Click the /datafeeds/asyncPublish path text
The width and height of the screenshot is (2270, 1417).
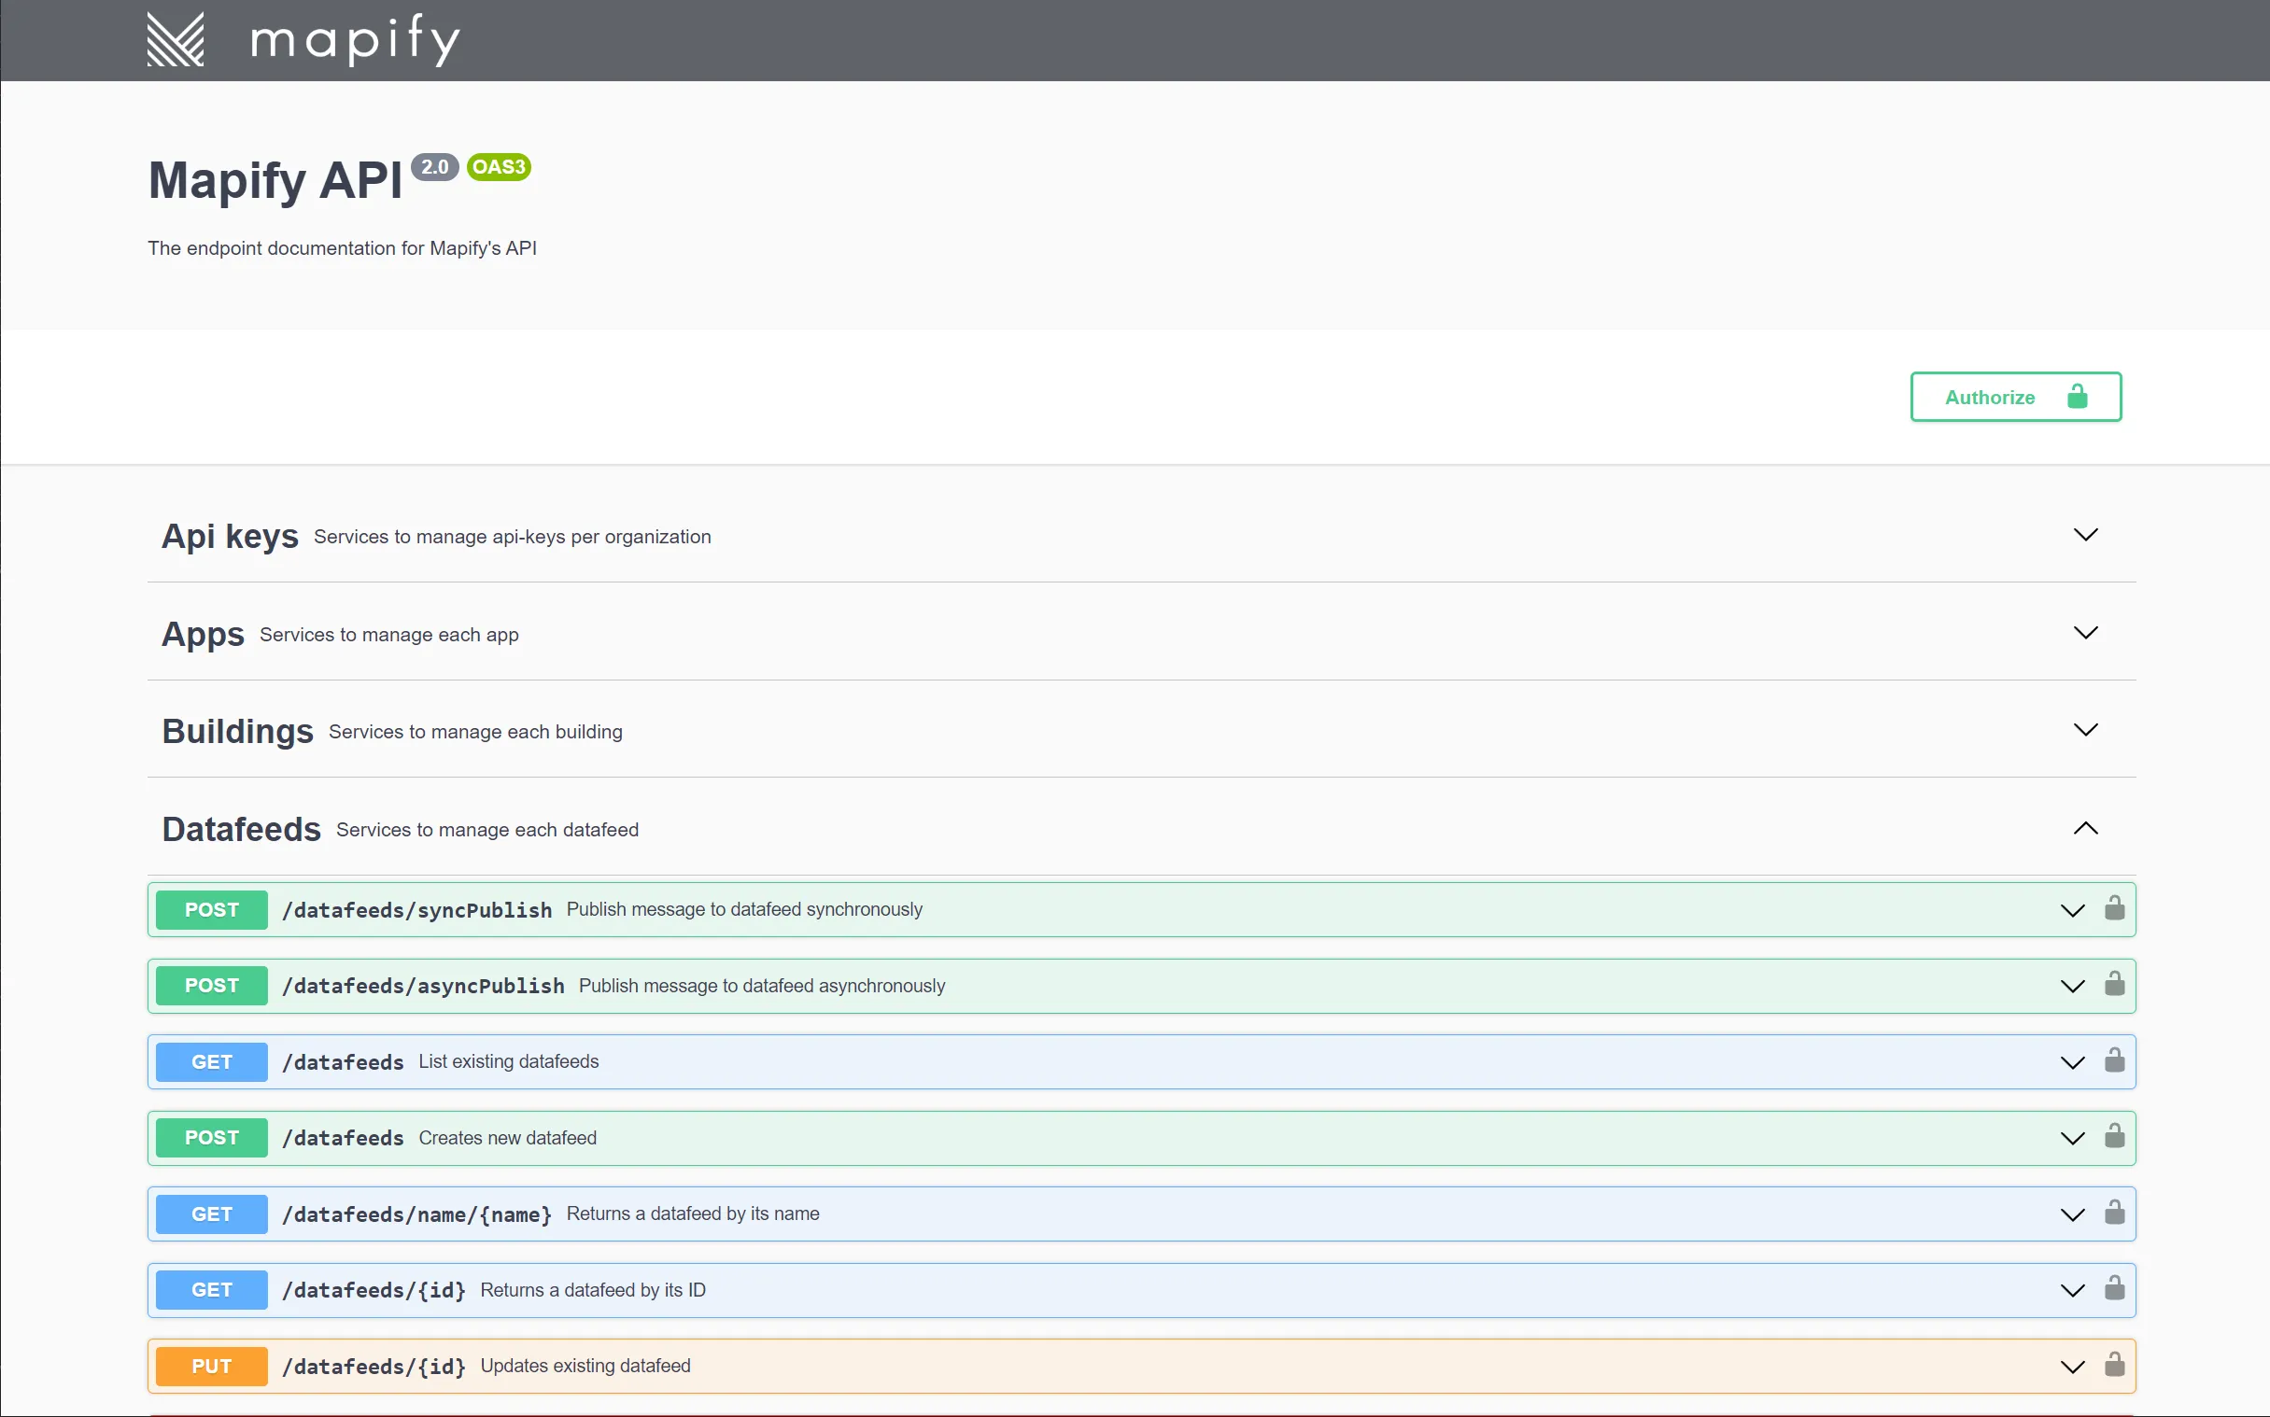(424, 986)
